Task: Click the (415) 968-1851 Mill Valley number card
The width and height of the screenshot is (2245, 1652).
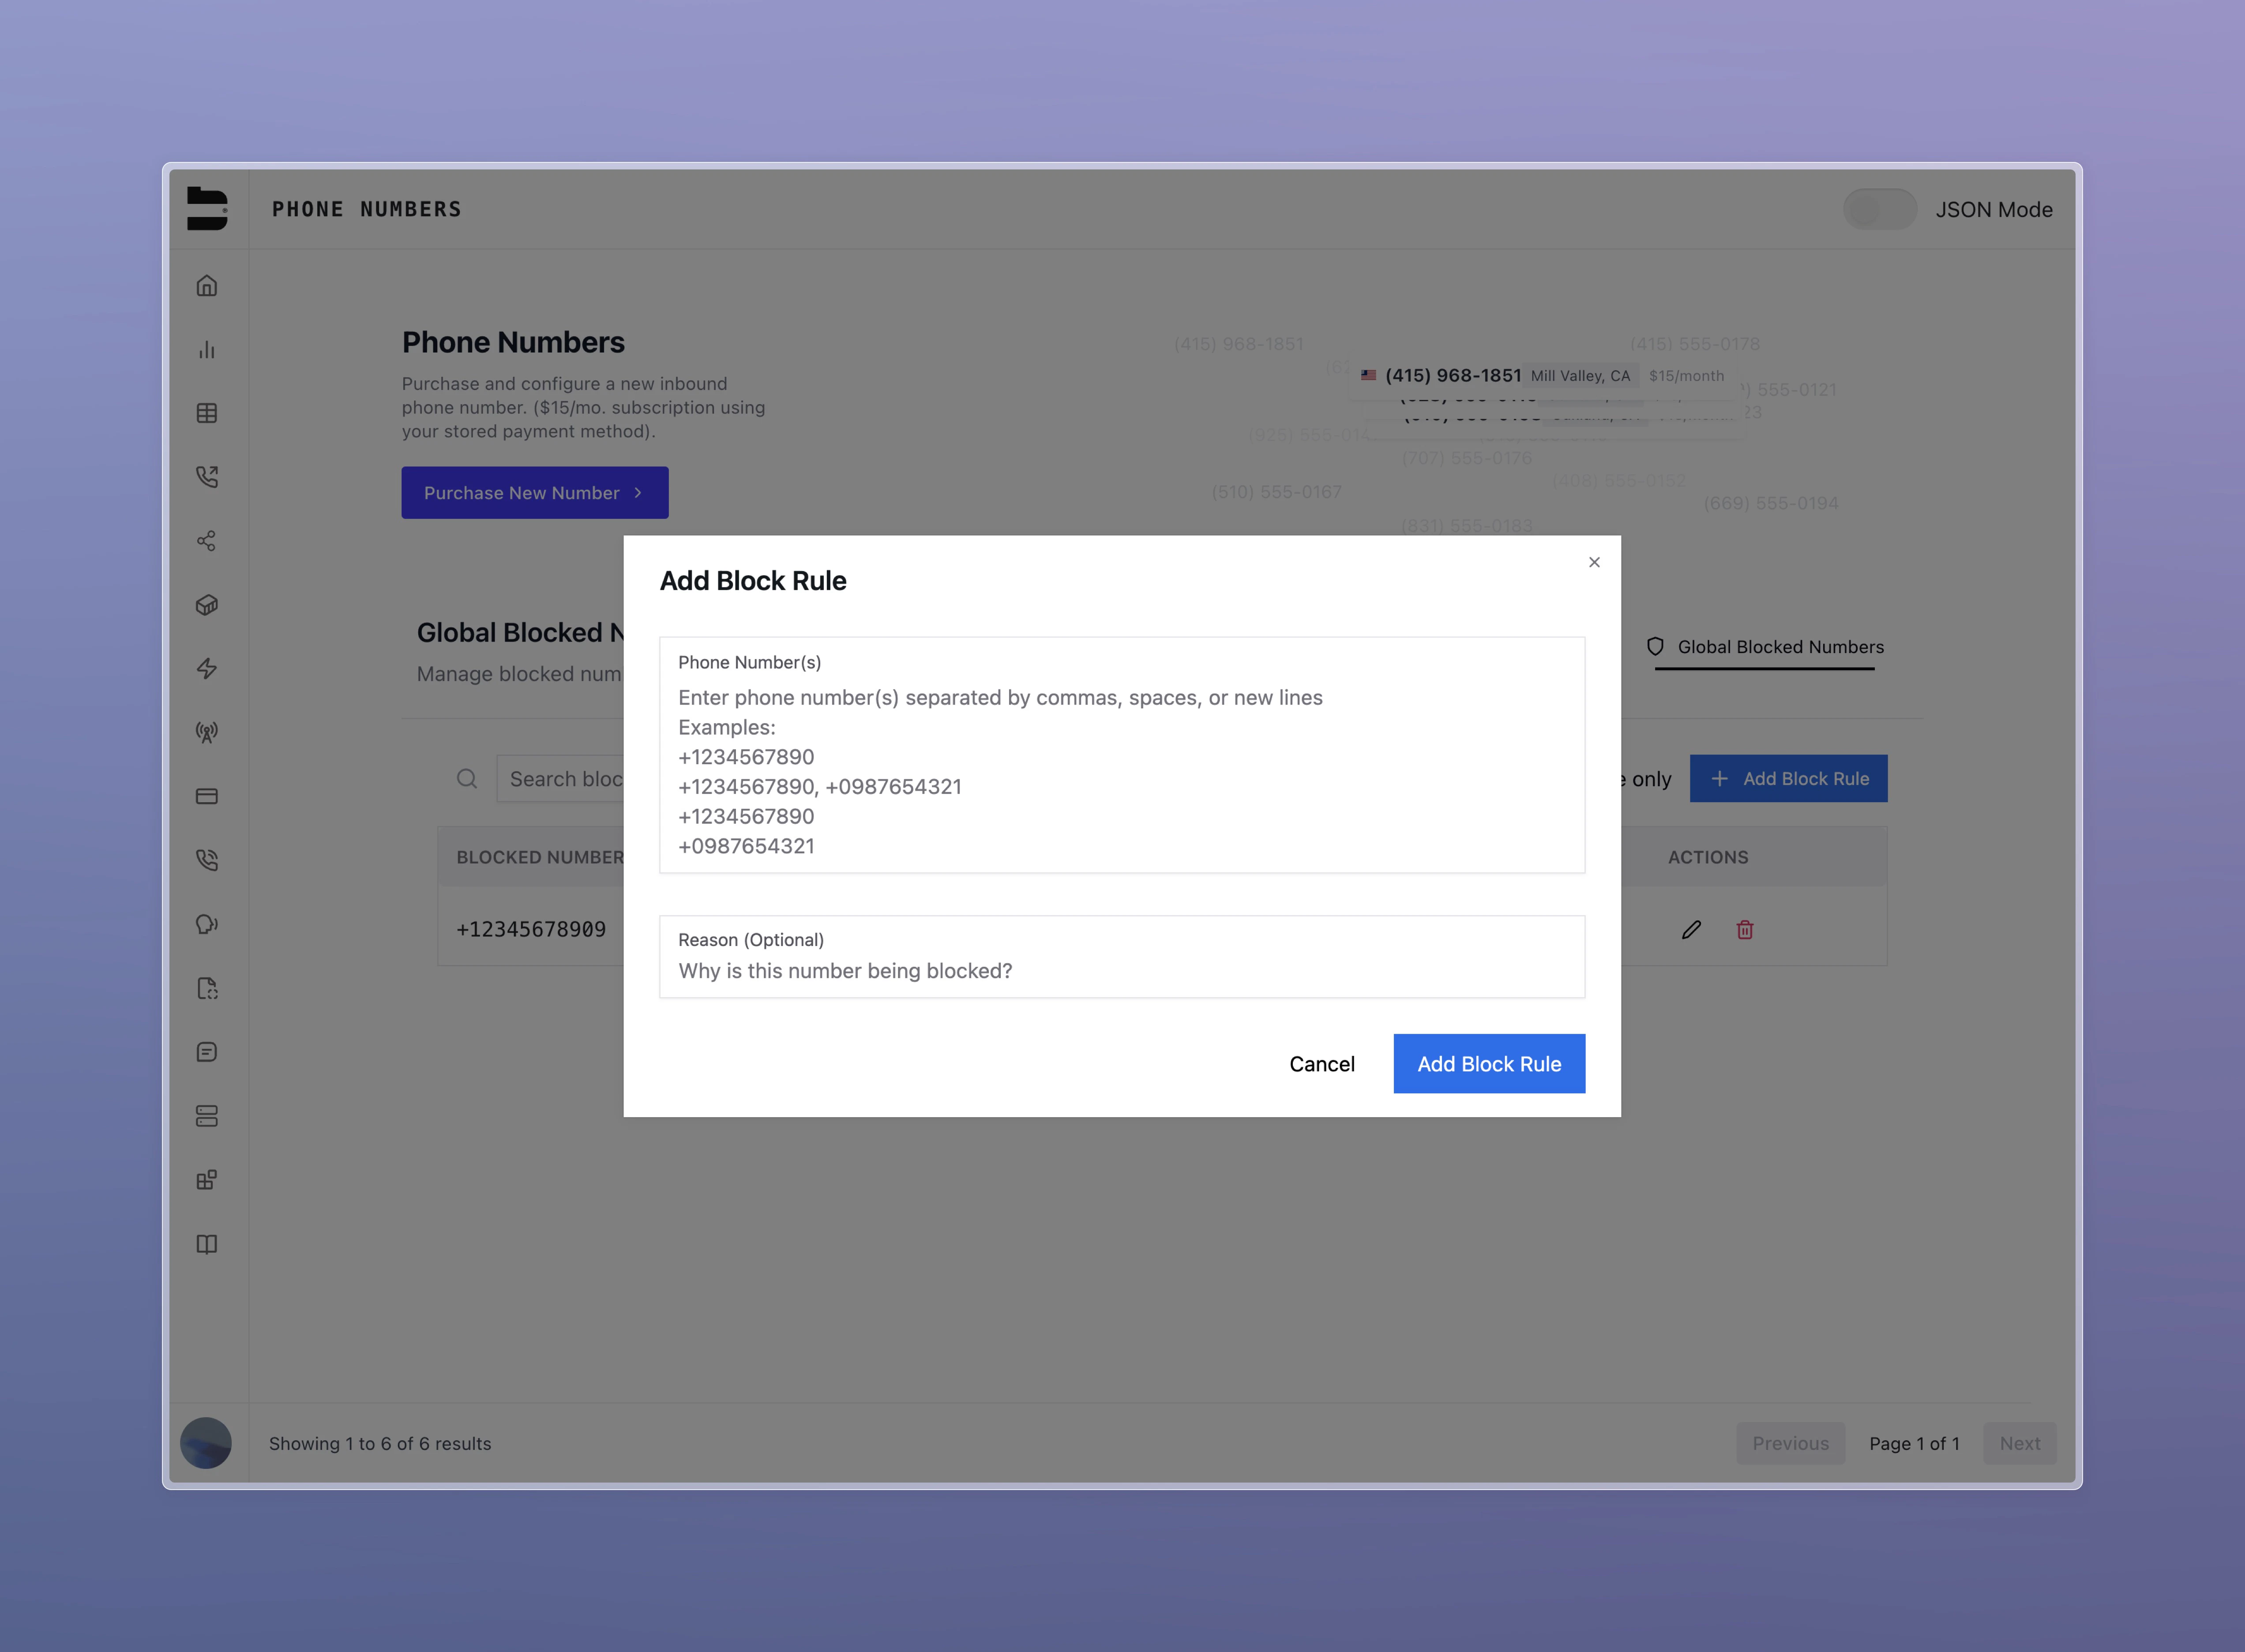Action: (x=1543, y=376)
